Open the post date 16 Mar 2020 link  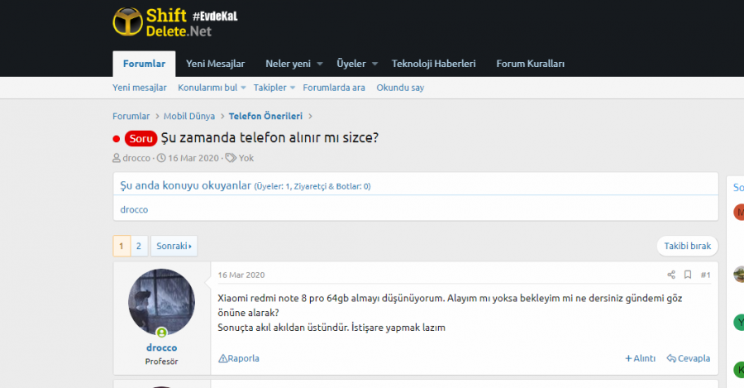(x=241, y=275)
